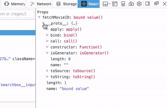Image resolution: width=167 pixels, height=108 pixels.
Task: Switch to the Network tab
Action: pyautogui.click(x=41, y=4)
